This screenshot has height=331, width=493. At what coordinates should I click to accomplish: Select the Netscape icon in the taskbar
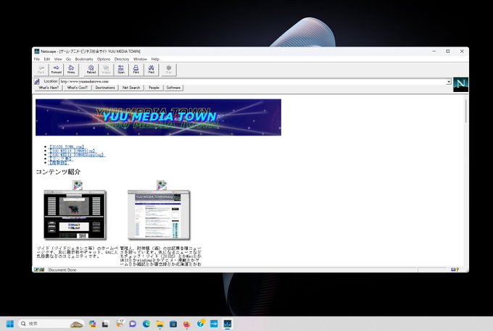pos(228,324)
